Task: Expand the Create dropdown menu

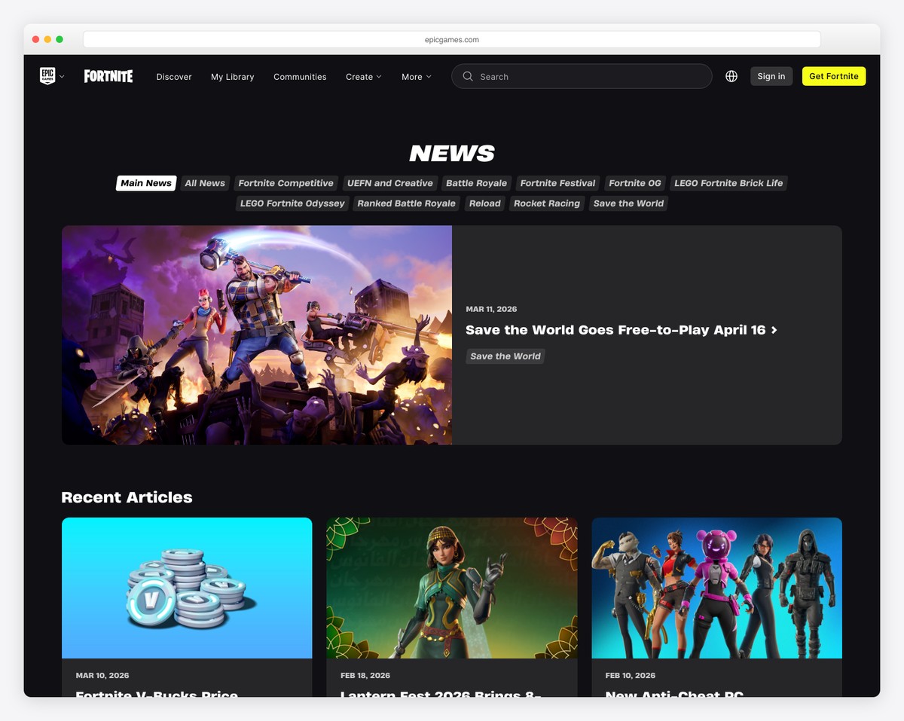Action: click(x=364, y=76)
